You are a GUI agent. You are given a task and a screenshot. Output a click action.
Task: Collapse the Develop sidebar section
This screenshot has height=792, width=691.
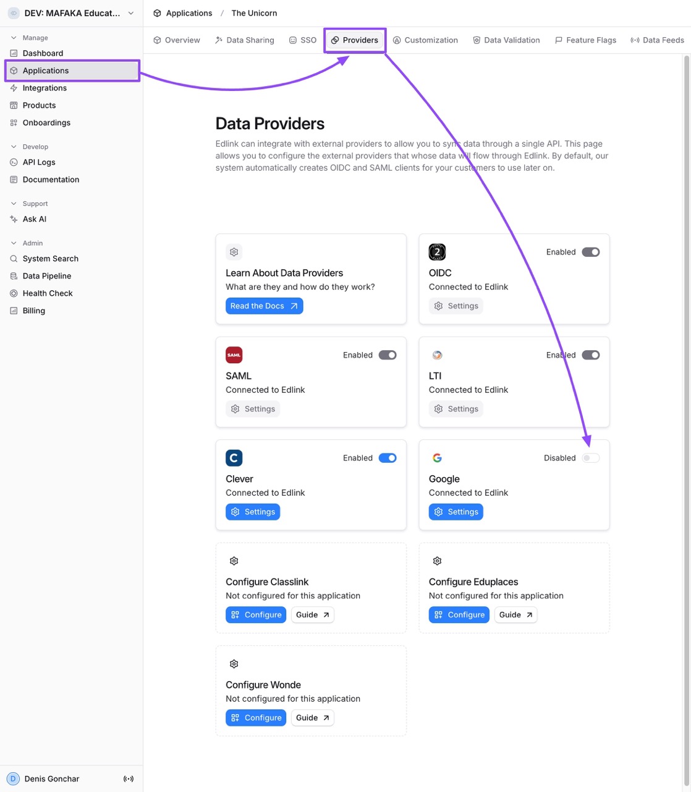click(14, 147)
